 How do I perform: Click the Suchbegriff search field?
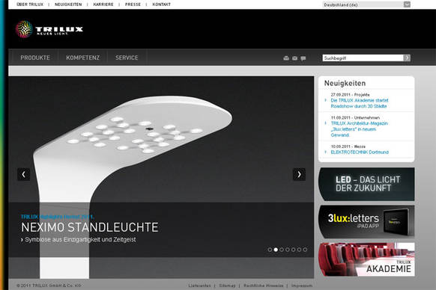coord(363,58)
